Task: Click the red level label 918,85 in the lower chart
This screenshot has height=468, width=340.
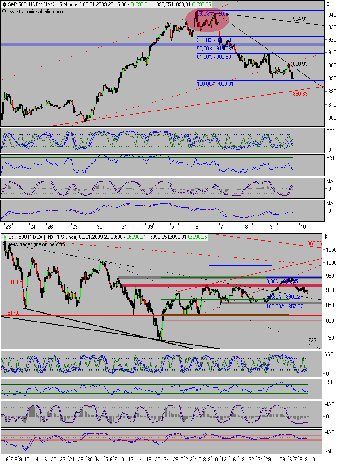Action: coord(15,282)
